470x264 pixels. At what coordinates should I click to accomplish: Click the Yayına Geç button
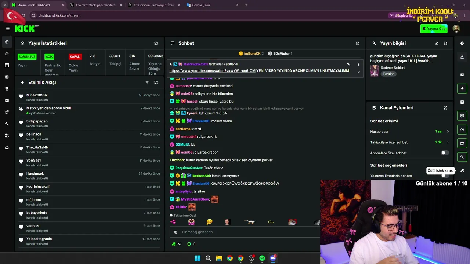434,29
